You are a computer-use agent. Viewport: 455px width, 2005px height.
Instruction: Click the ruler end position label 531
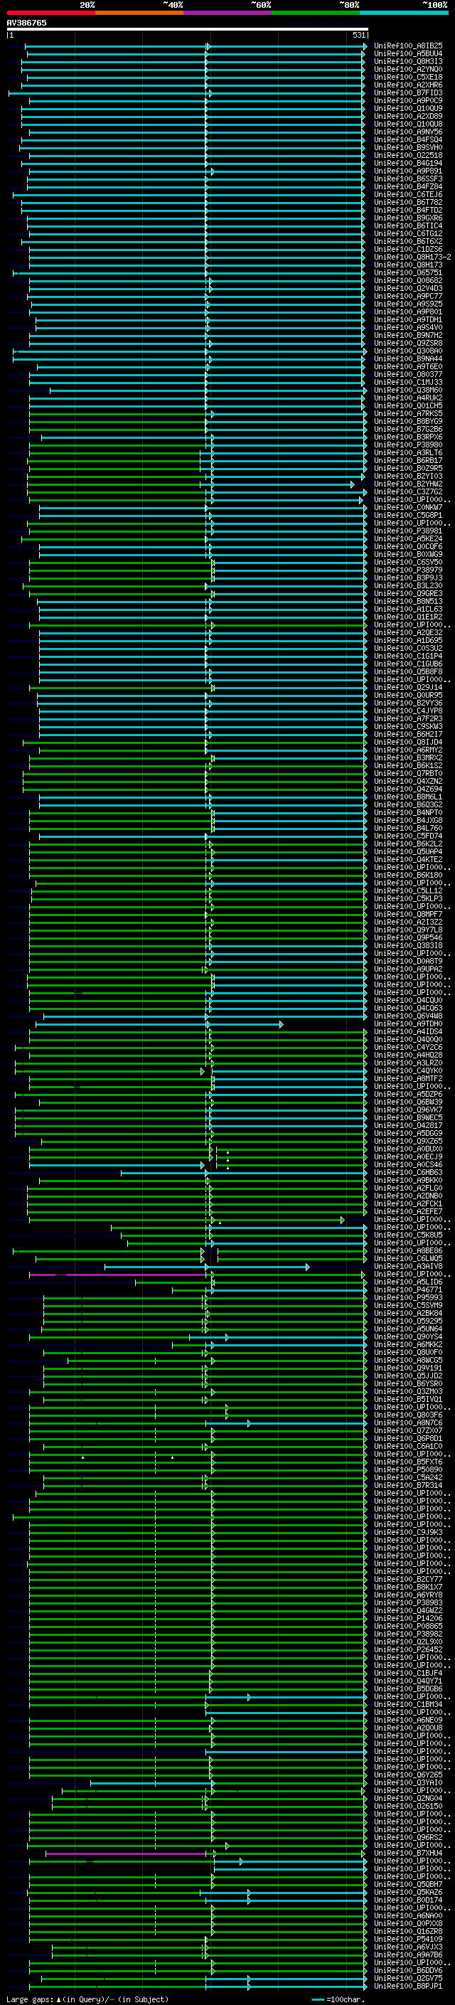point(358,35)
